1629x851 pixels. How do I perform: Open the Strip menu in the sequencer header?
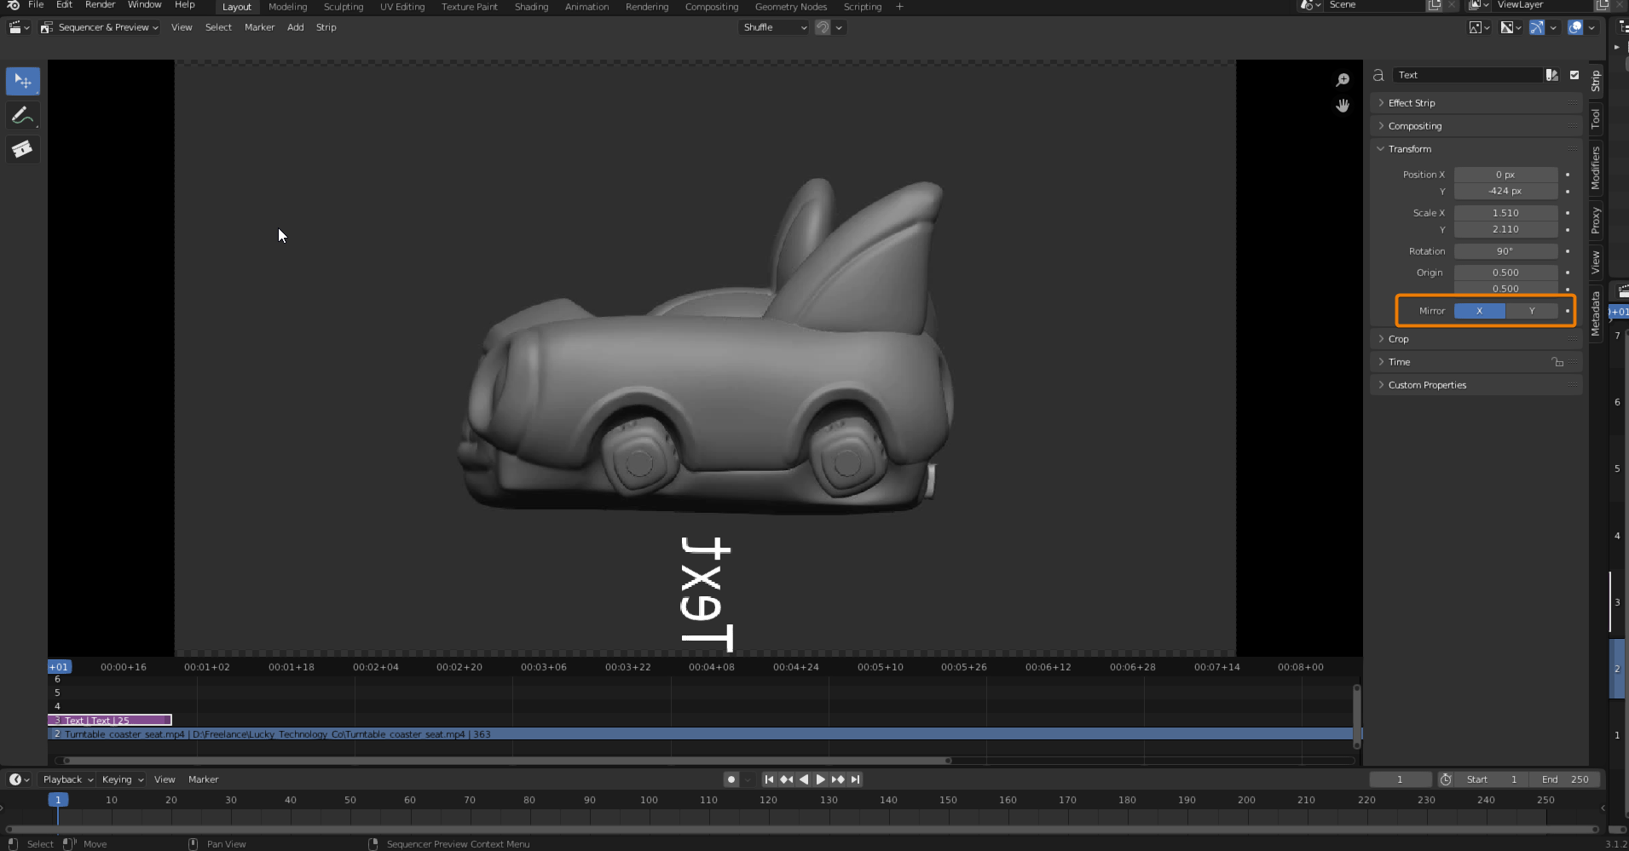pos(326,27)
